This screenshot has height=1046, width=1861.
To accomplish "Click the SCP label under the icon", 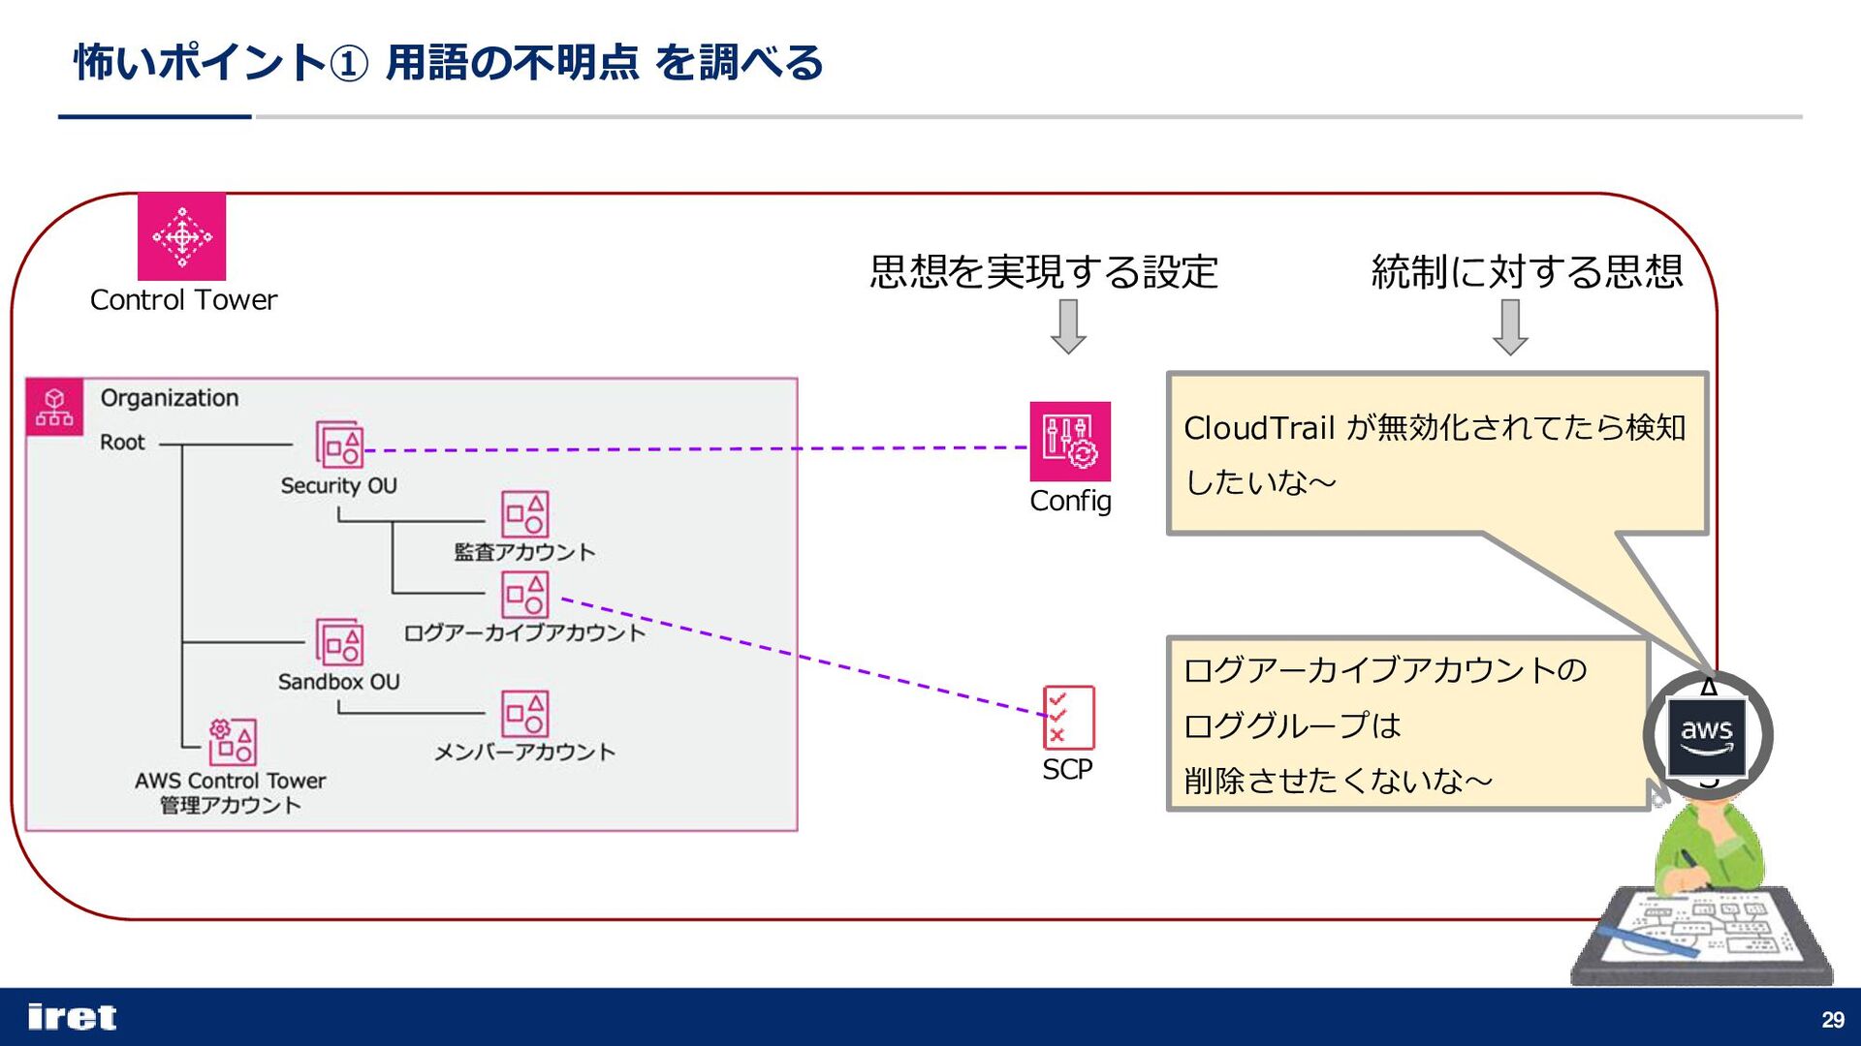I will point(1067,769).
